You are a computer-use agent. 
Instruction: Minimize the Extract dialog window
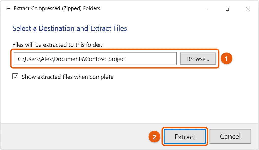(207, 9)
